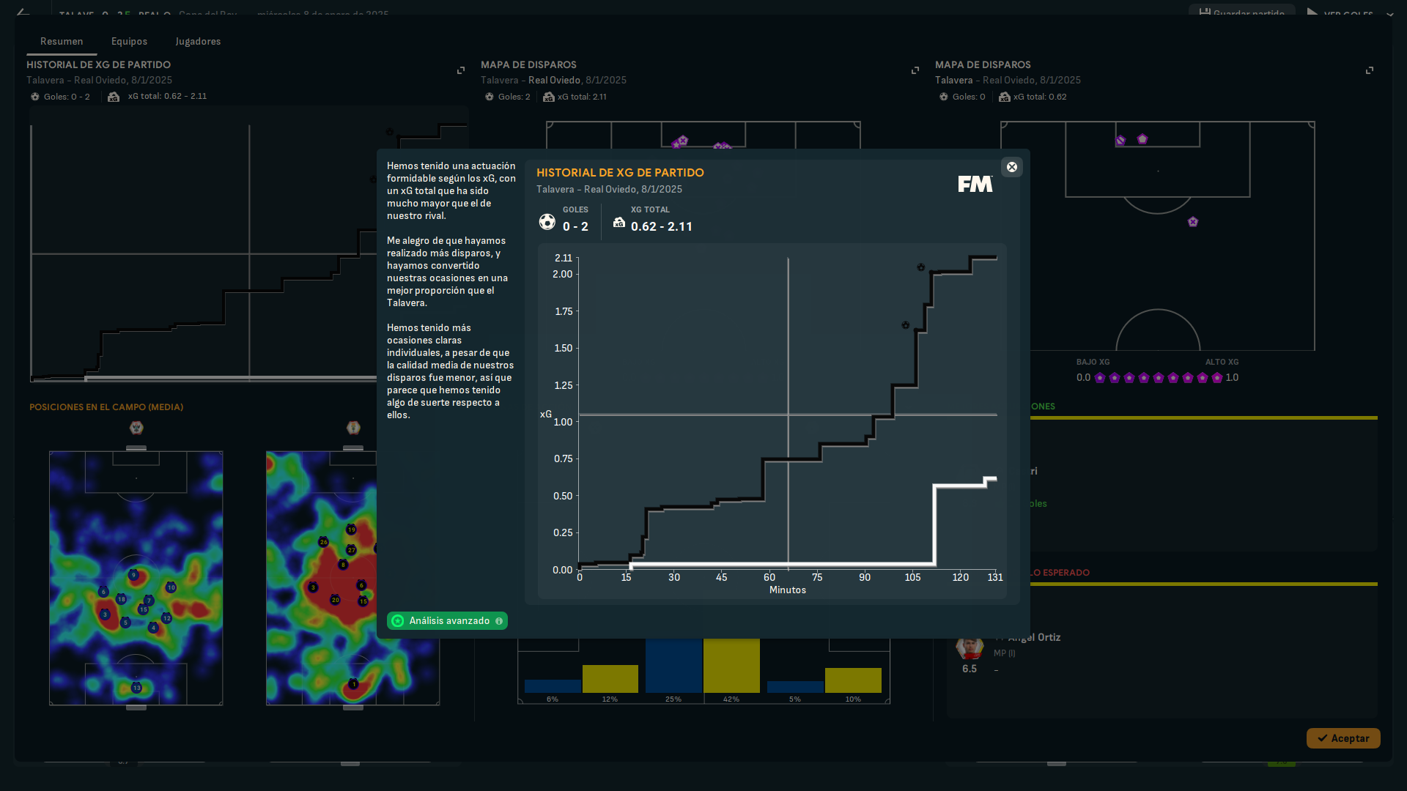Image resolution: width=1407 pixels, height=791 pixels.
Task: Switch to the Equipos tab
Action: coord(129,42)
